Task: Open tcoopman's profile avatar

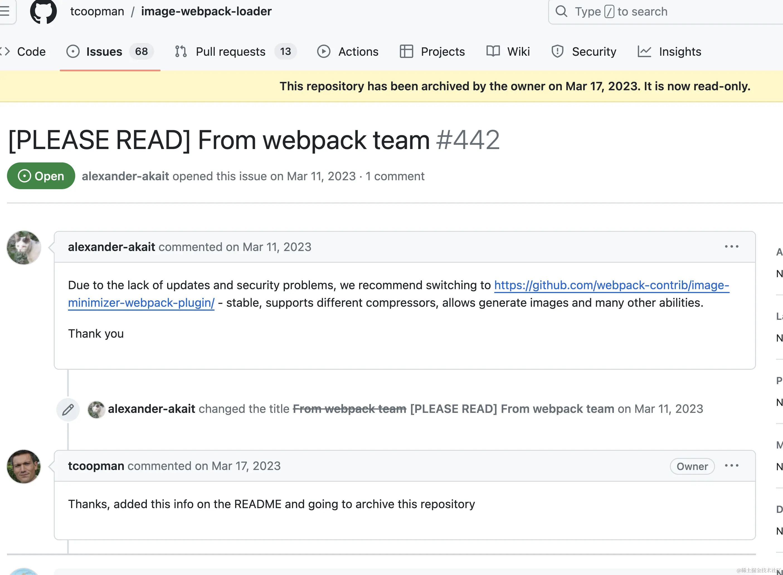Action: 24,466
